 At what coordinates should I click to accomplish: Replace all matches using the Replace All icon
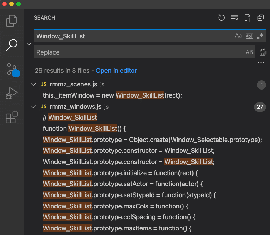[x=263, y=52]
